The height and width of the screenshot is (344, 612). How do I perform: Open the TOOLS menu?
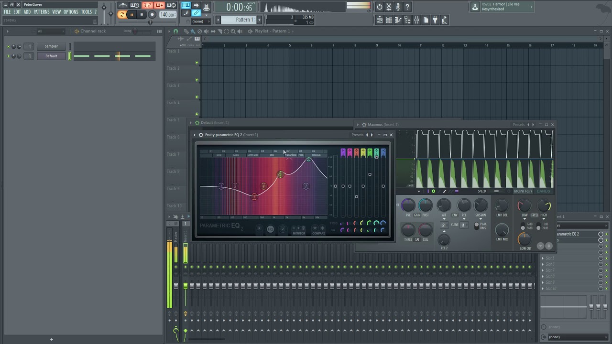click(86, 12)
